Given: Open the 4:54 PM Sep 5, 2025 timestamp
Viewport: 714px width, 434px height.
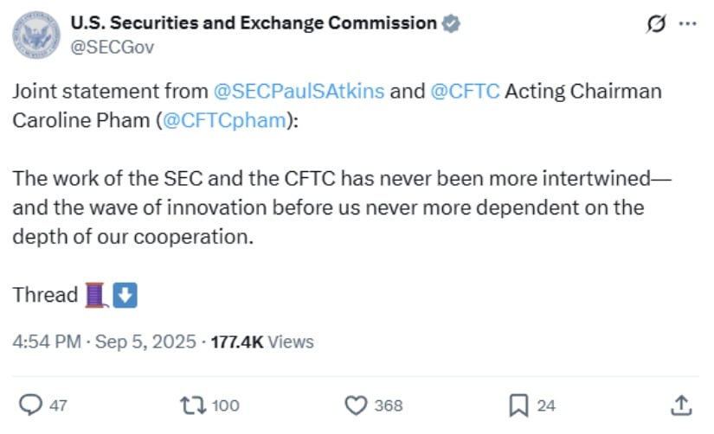Looking at the screenshot, I should 104,341.
